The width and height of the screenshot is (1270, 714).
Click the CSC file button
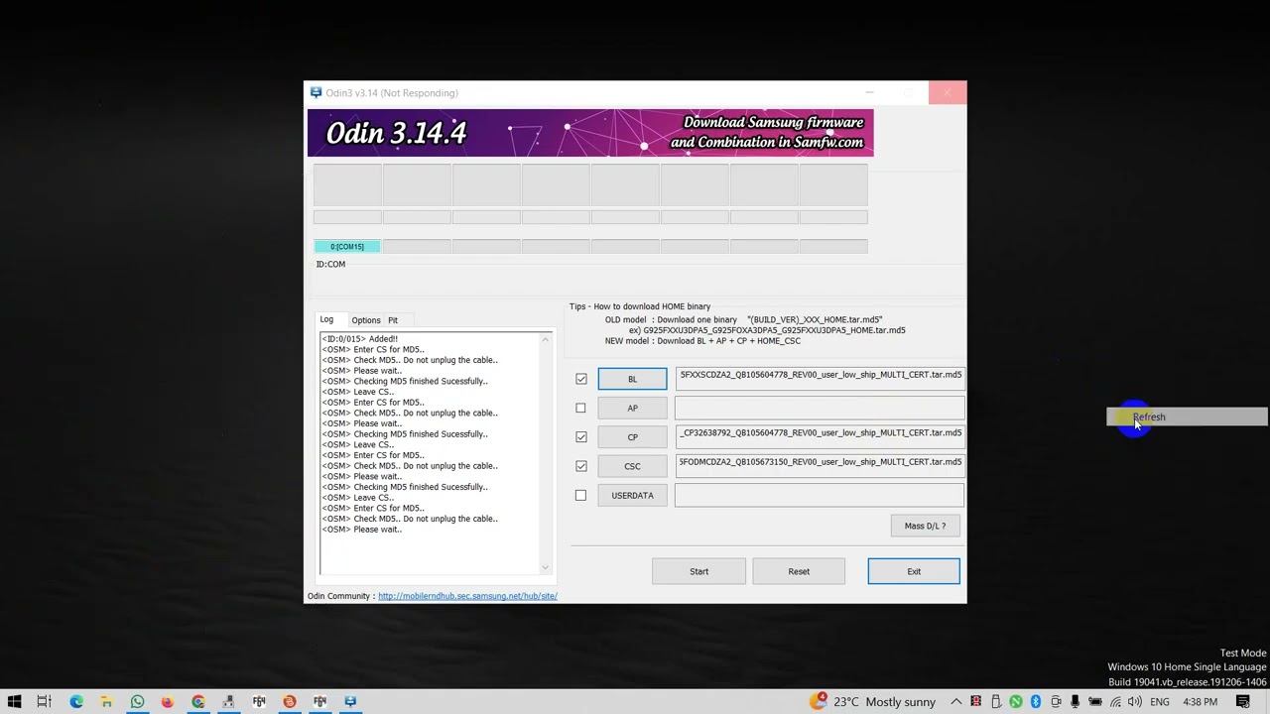pyautogui.click(x=632, y=466)
